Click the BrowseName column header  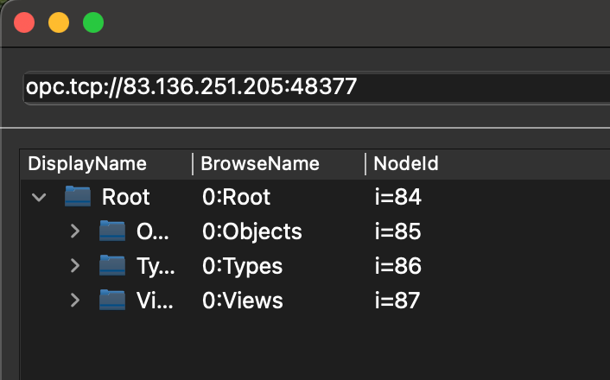point(260,164)
